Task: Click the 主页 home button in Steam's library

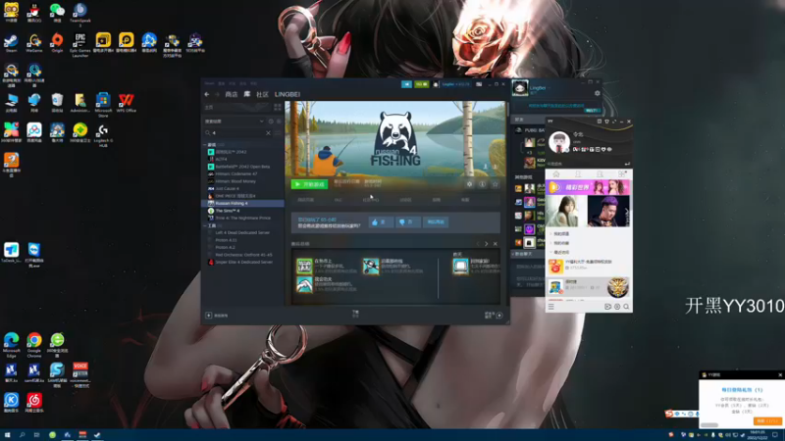Action: point(235,107)
